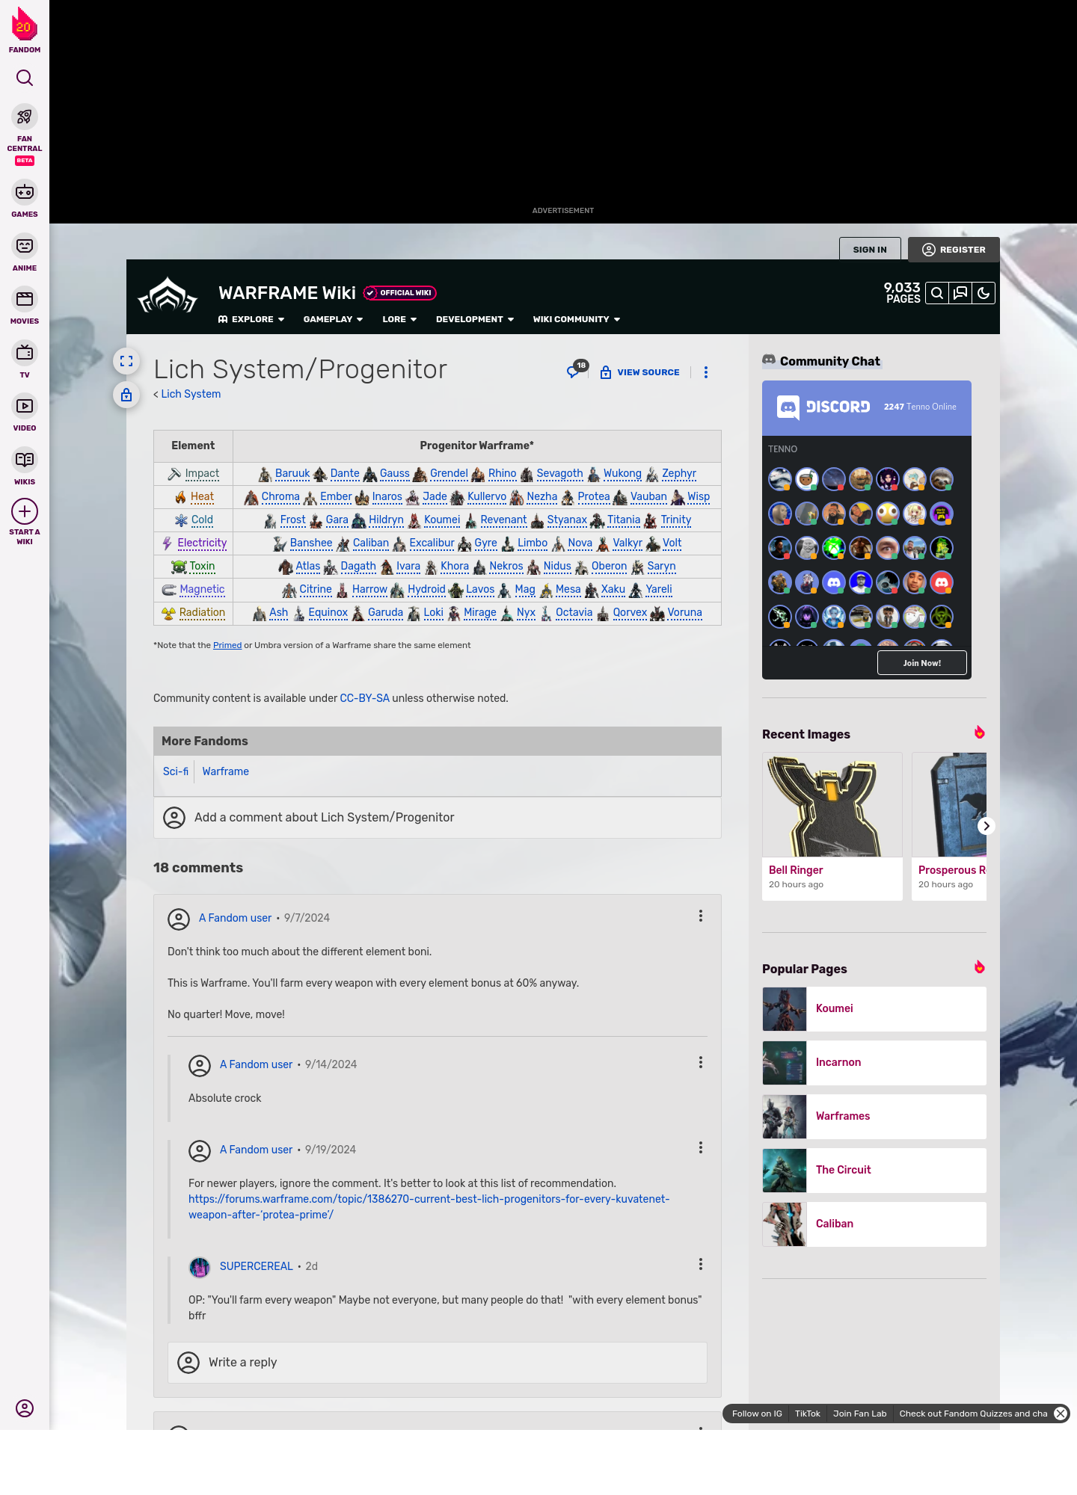This screenshot has height=1495, width=1077.
Task: Open the wiki Discuss icon in header
Action: click(x=960, y=293)
